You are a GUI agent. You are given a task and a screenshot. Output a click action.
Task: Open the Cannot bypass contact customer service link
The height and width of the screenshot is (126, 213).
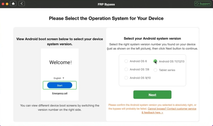pyautogui.click(x=169, y=111)
